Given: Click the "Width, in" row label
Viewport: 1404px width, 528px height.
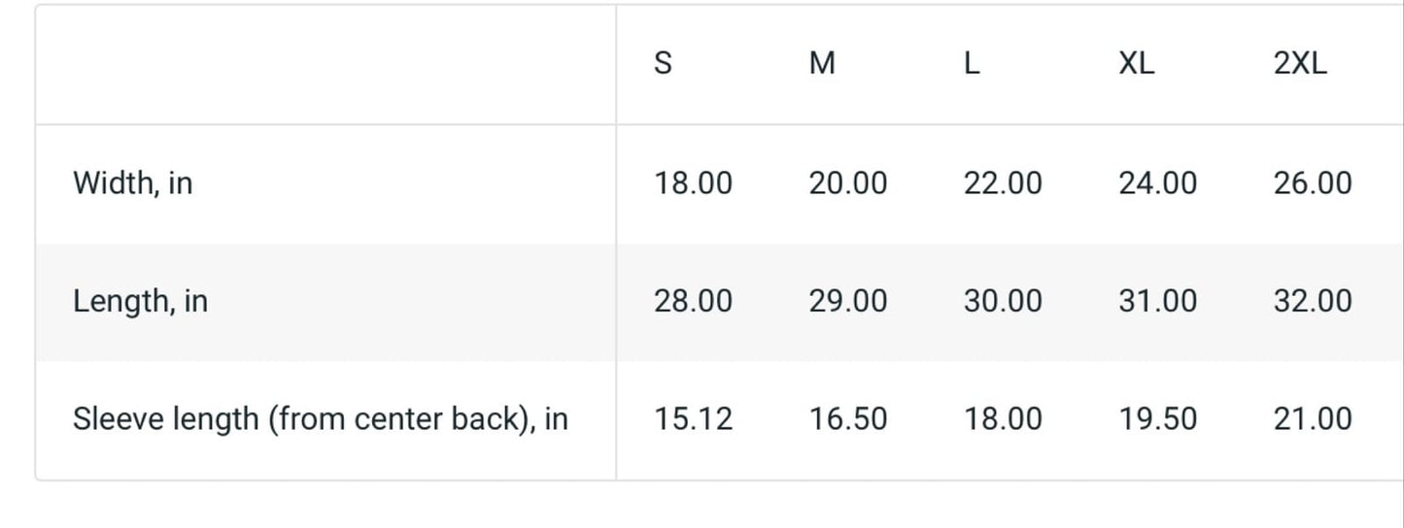Looking at the screenshot, I should tap(132, 182).
